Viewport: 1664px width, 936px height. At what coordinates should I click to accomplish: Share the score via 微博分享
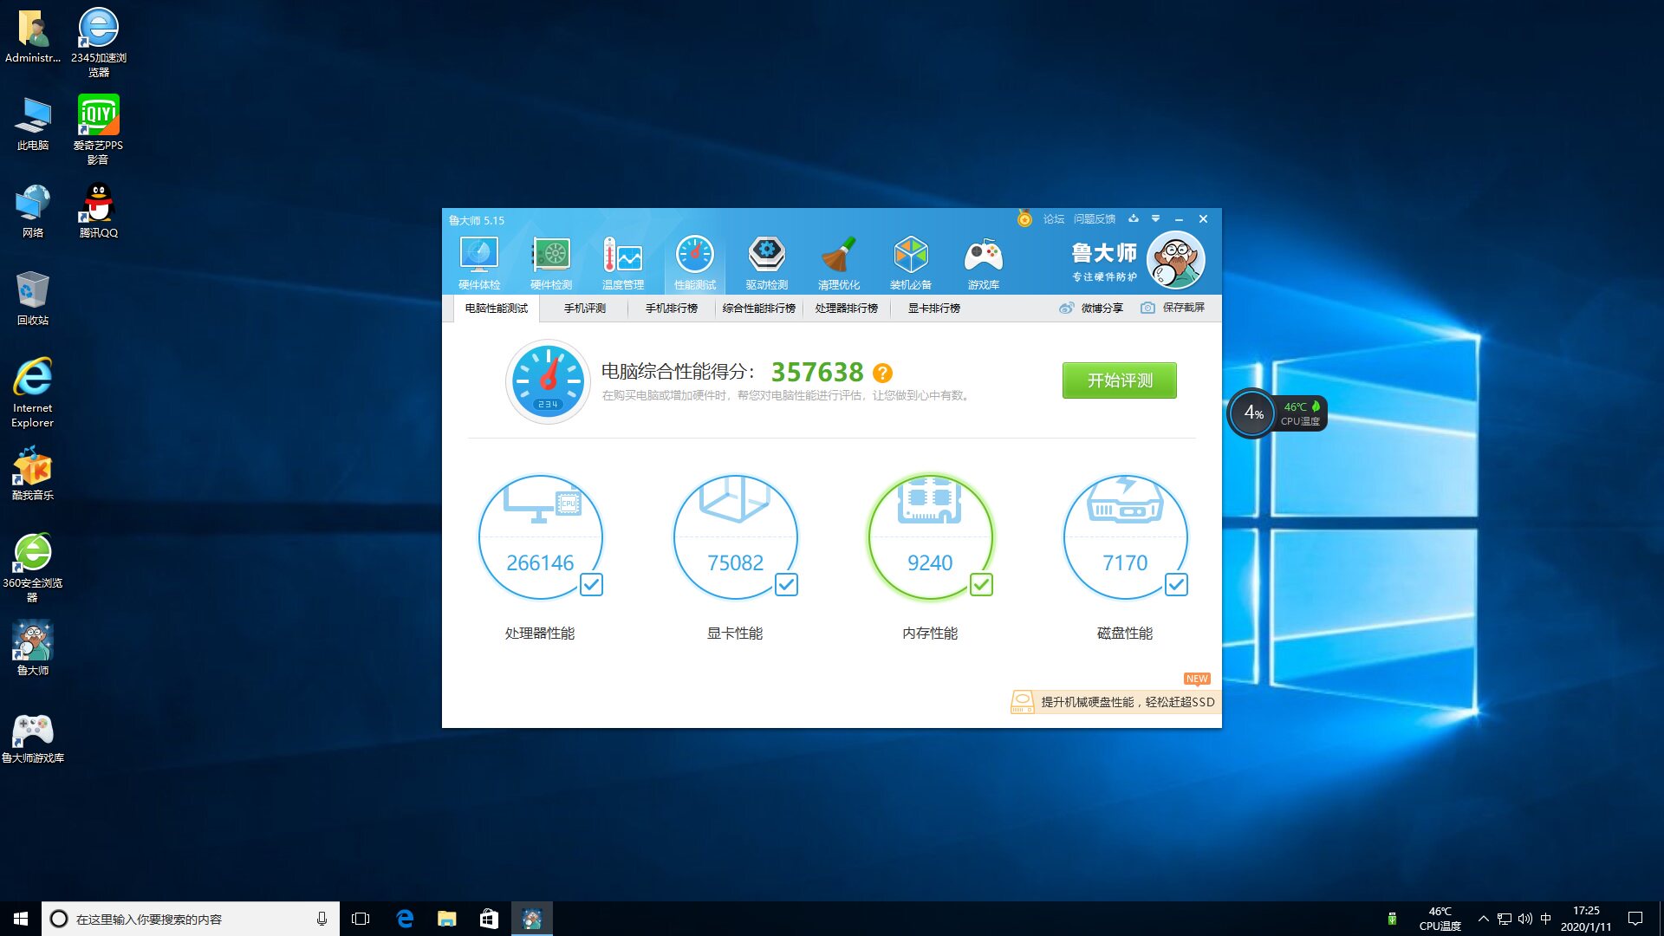pos(1091,309)
